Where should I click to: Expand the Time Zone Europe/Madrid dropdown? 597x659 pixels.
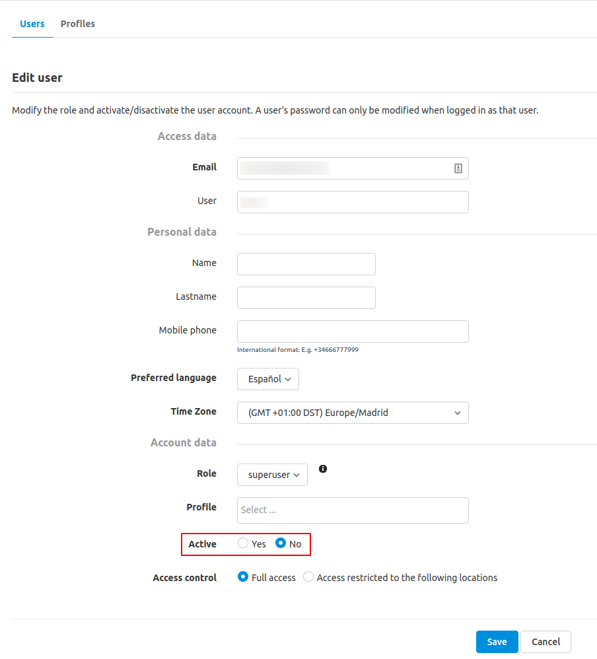point(353,413)
